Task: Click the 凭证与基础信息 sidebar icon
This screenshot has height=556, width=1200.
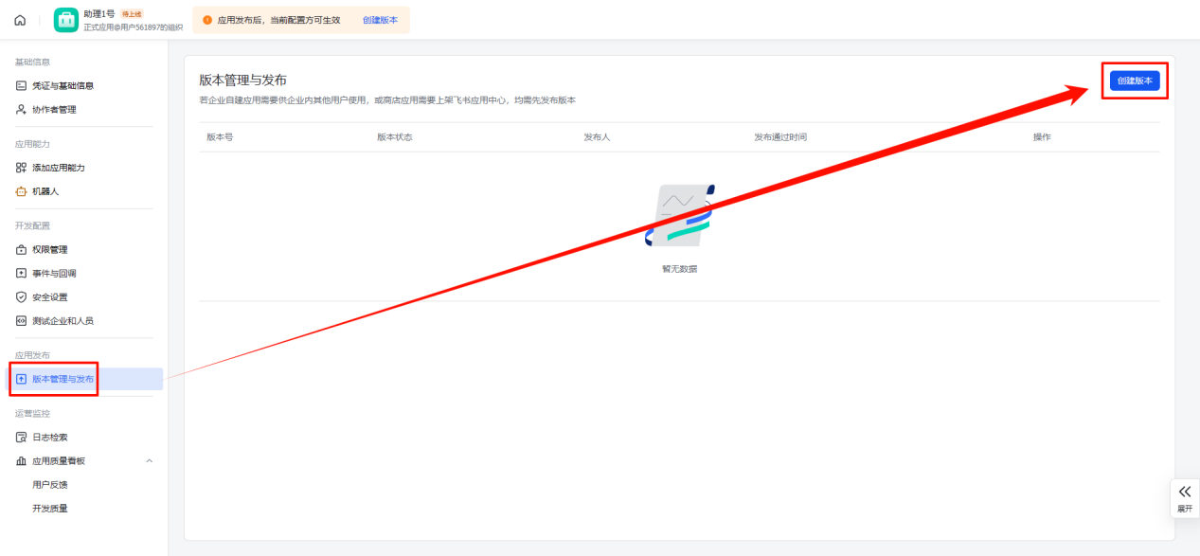Action: [21, 85]
